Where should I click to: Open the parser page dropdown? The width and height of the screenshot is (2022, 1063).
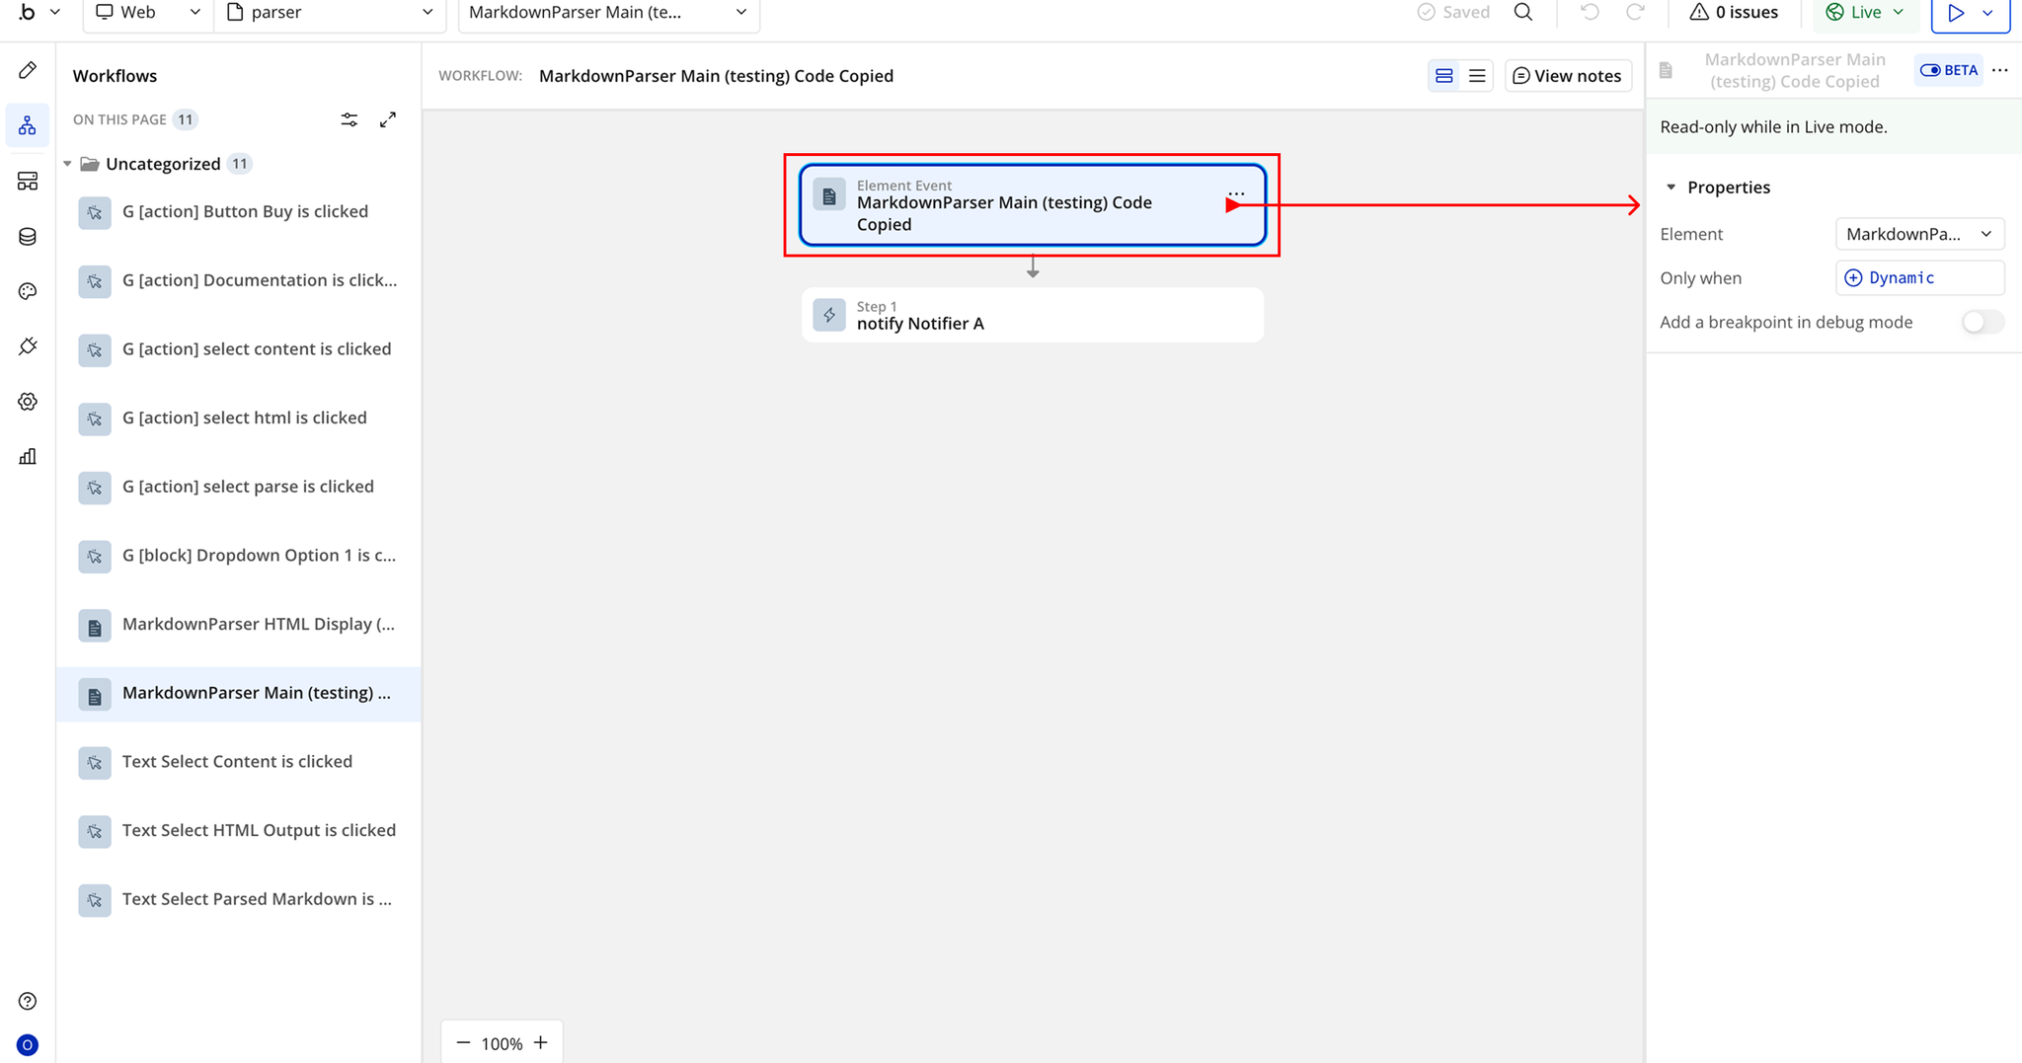[x=330, y=13]
